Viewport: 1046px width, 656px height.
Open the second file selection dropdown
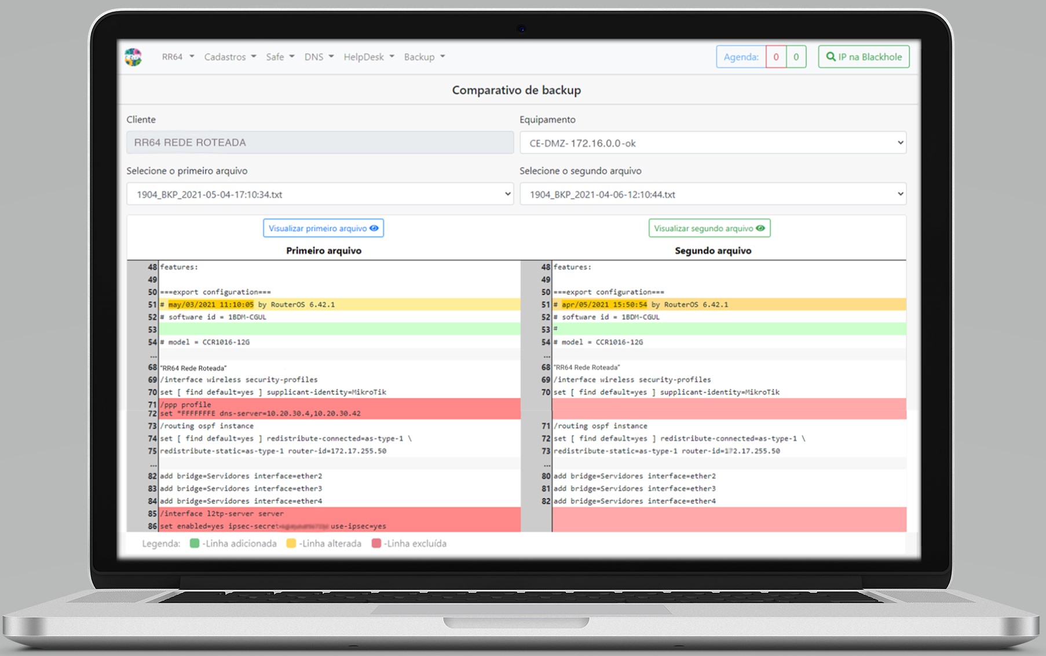click(x=712, y=194)
